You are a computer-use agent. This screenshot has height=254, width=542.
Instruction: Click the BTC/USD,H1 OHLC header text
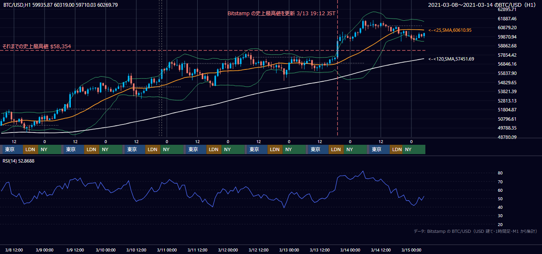click(x=61, y=5)
